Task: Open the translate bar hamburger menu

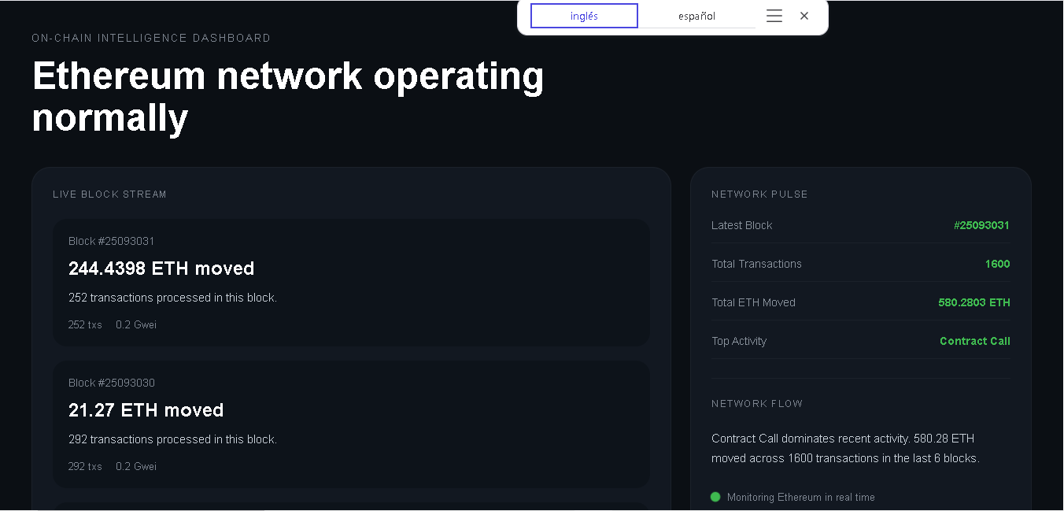Action: (774, 16)
